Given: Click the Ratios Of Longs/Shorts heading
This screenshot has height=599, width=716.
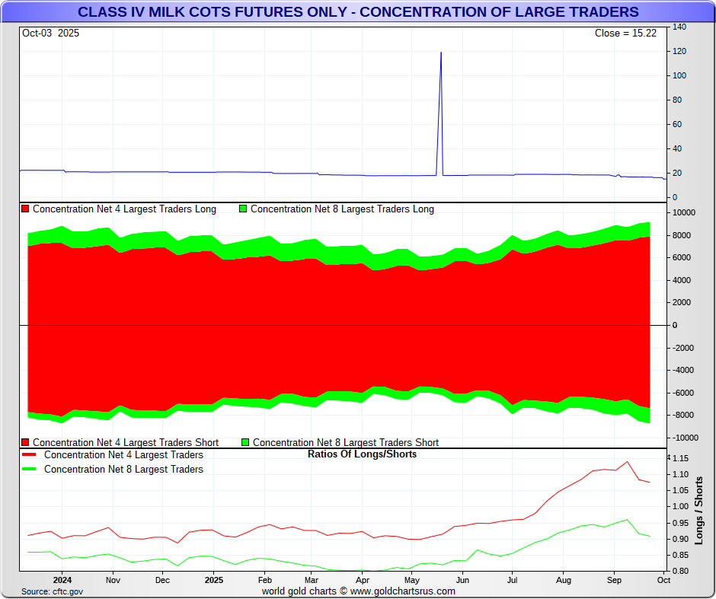Looking at the screenshot, I should [362, 454].
